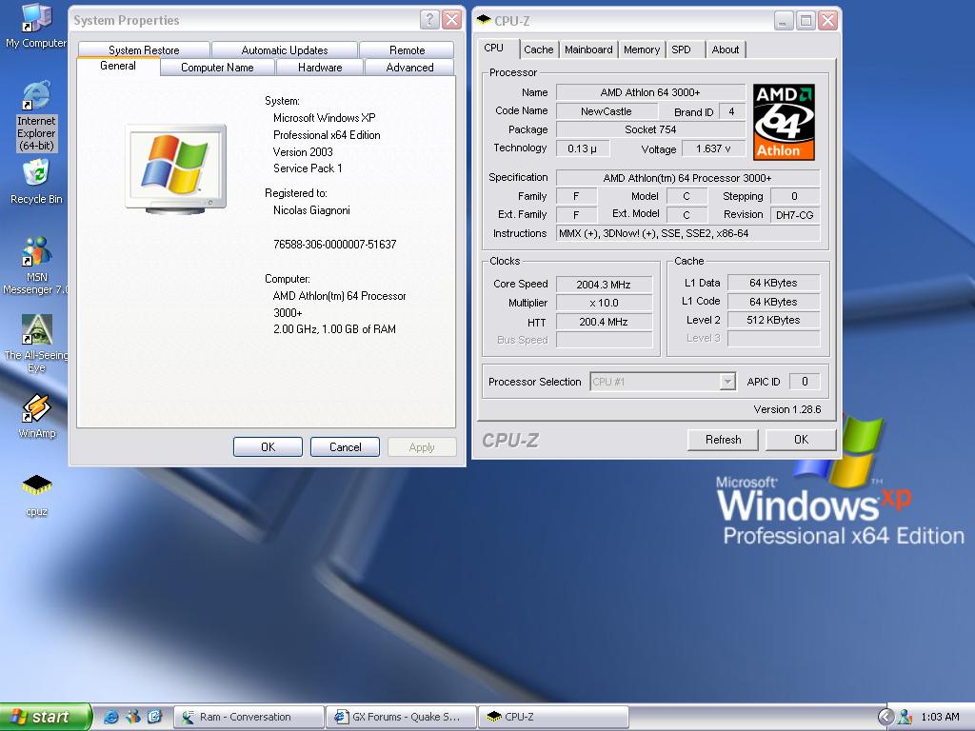Click the Code Name field NewCastle
The image size is (975, 731).
[607, 111]
